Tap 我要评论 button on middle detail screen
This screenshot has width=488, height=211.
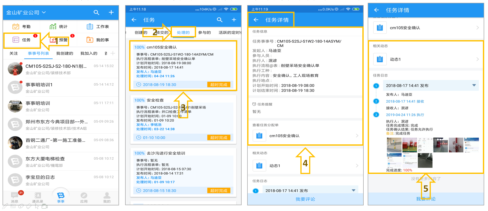pyautogui.click(x=305, y=199)
